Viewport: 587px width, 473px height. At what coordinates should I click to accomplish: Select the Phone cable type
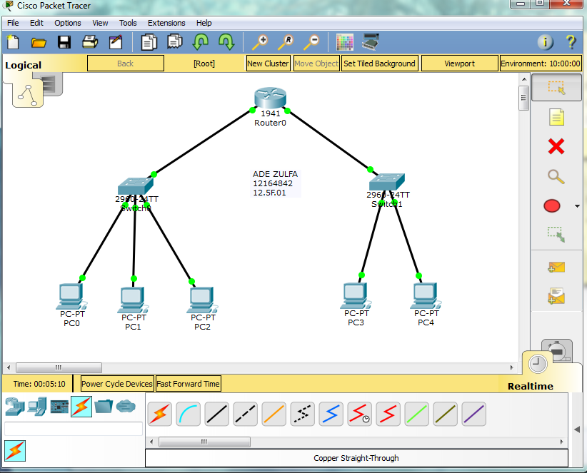point(302,414)
